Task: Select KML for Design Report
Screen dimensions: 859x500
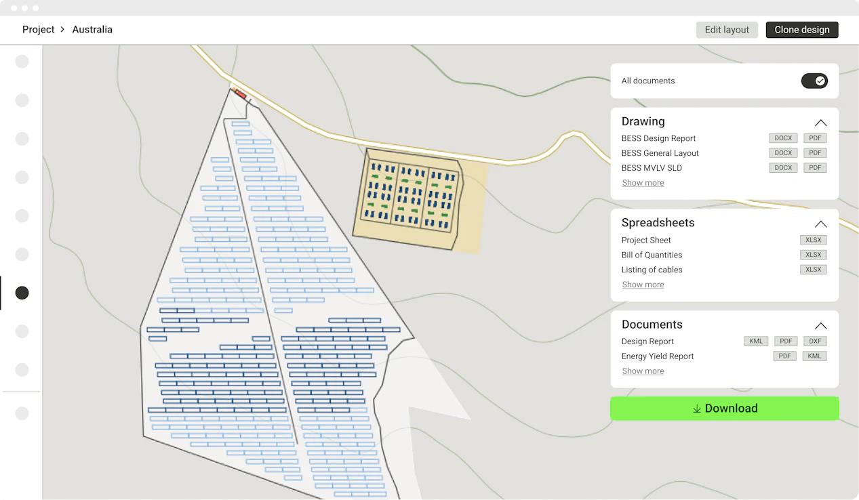Action: (757, 341)
